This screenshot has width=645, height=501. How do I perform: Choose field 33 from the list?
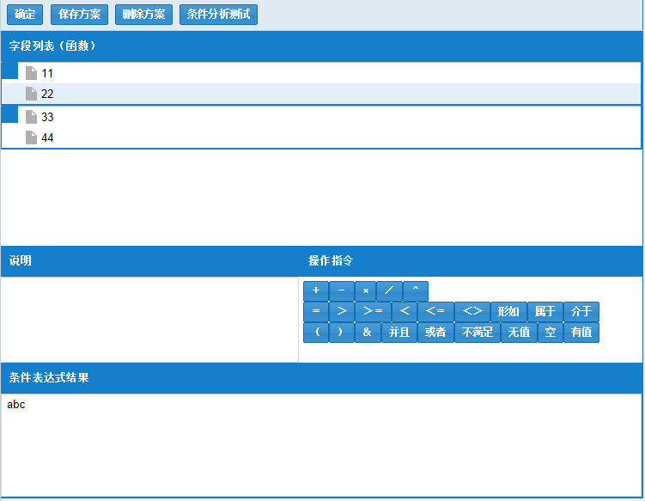coord(47,118)
